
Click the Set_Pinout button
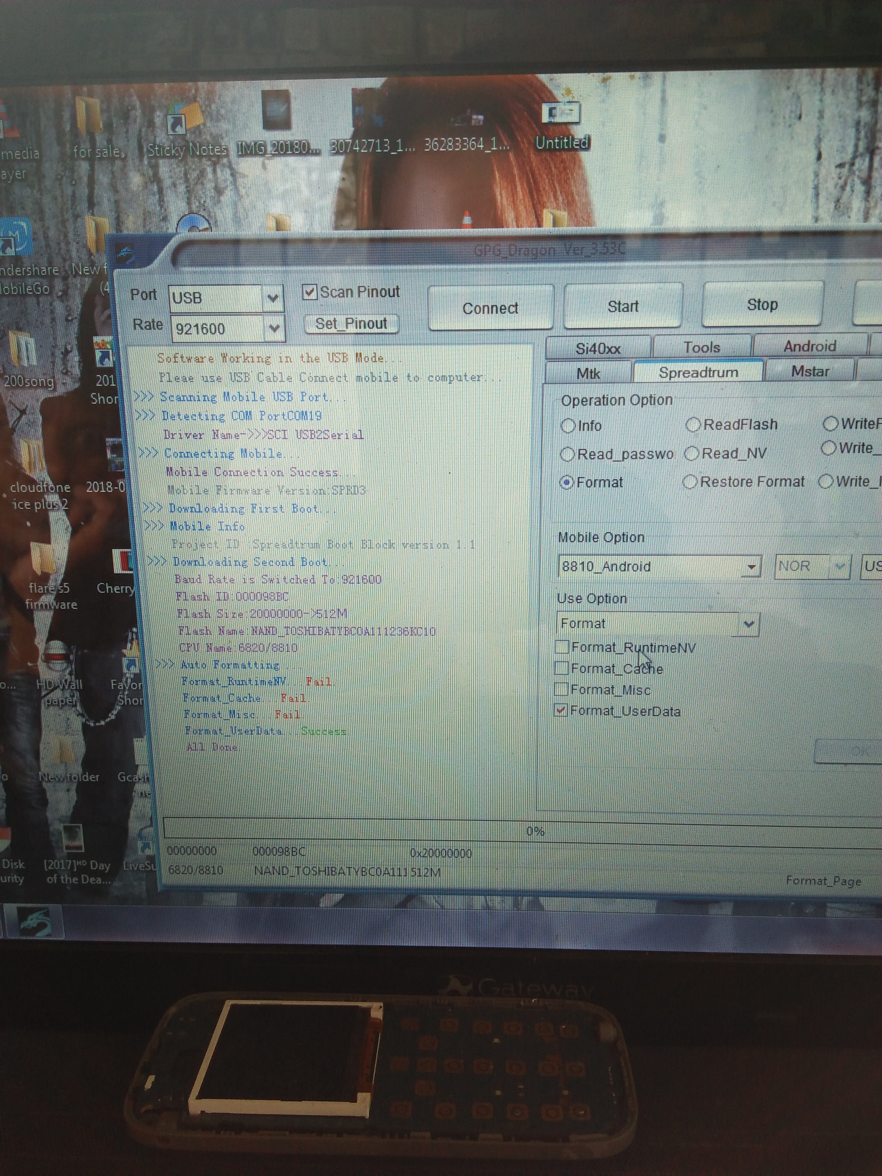pyautogui.click(x=351, y=323)
